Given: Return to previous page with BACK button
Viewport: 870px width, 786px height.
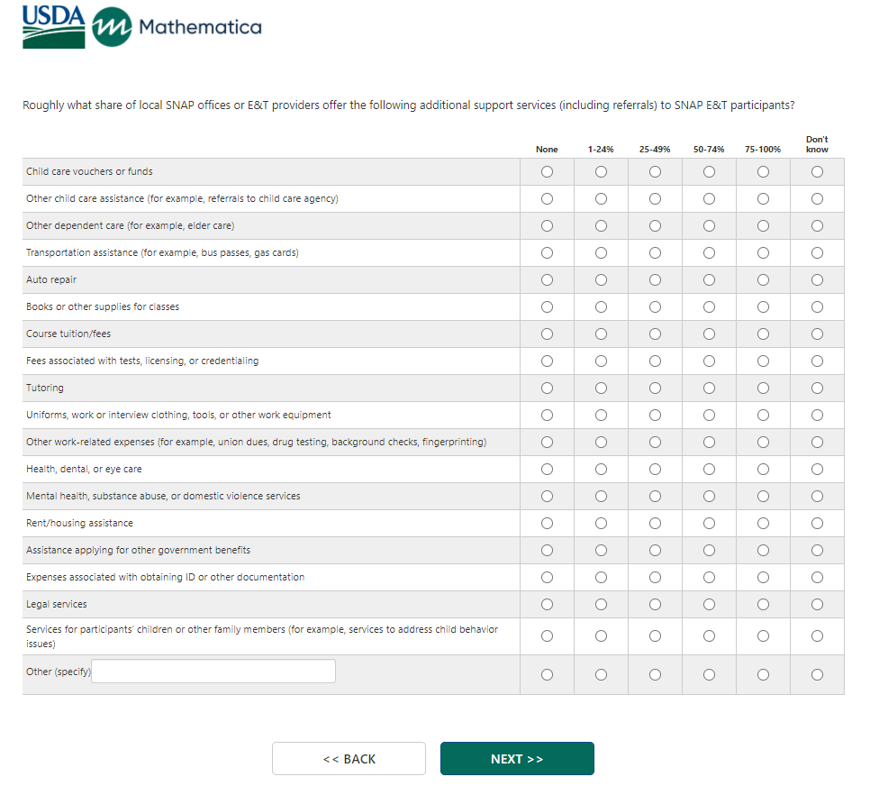Looking at the screenshot, I should [349, 759].
